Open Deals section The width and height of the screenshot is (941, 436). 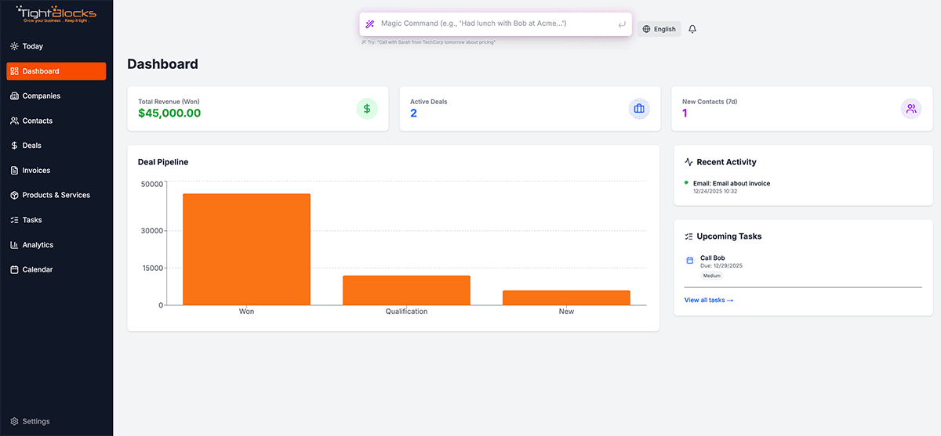coord(56,146)
